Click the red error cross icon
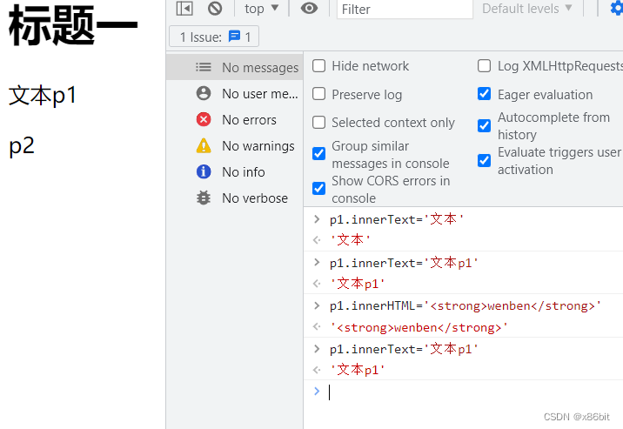The width and height of the screenshot is (623, 429). click(204, 119)
